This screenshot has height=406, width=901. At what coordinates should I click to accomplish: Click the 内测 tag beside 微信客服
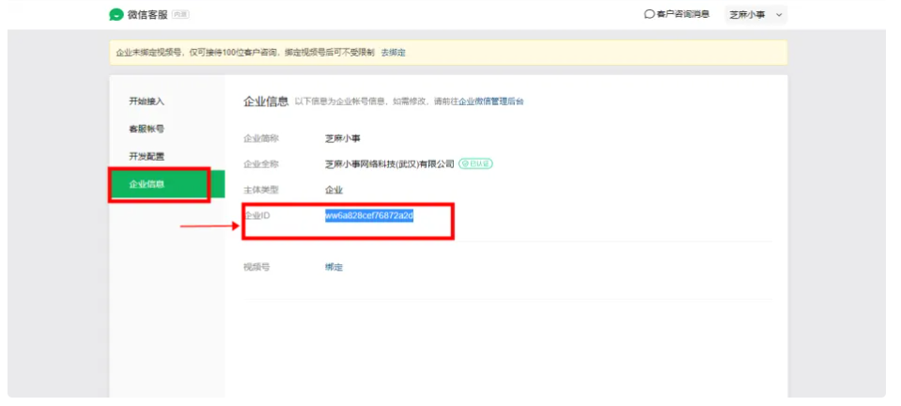180,15
